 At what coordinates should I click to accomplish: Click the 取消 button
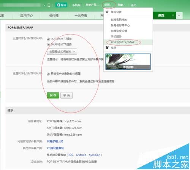pyautogui.click(x=66, y=95)
